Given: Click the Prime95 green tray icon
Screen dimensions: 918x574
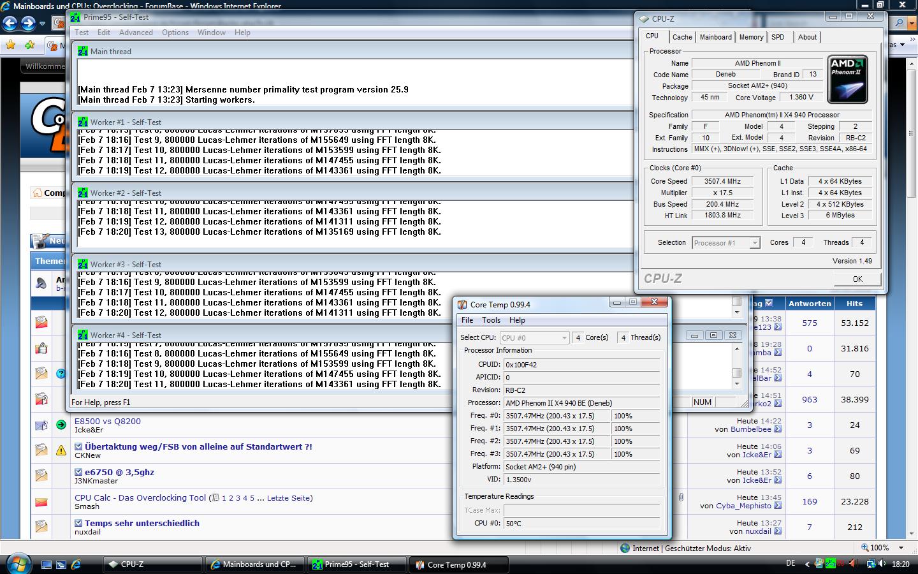Looking at the screenshot, I should point(831,564).
